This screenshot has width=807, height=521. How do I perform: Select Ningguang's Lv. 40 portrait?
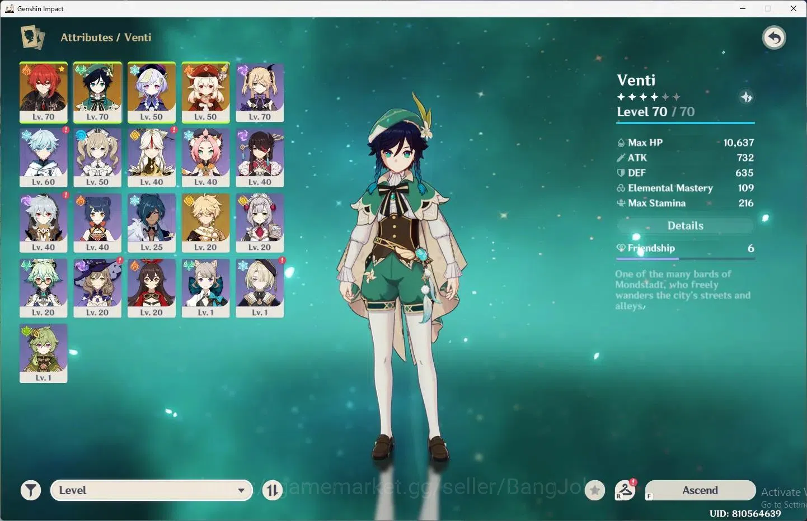click(x=152, y=158)
